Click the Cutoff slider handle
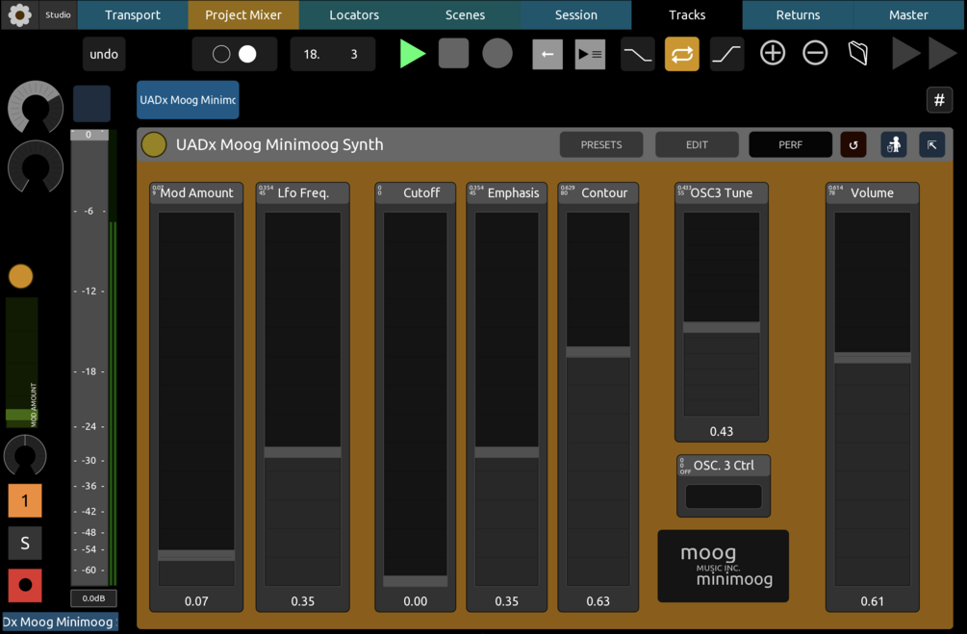Screen dimensions: 967x634 (415, 581)
